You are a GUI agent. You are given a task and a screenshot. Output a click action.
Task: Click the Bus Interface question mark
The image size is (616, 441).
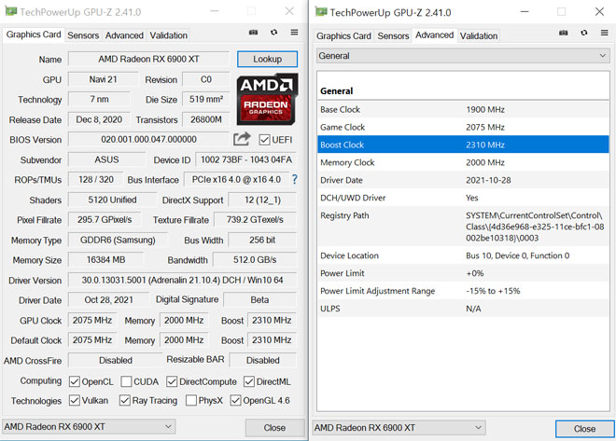pos(295,179)
